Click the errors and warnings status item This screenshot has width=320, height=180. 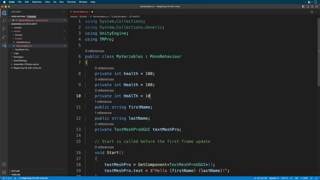point(7,178)
